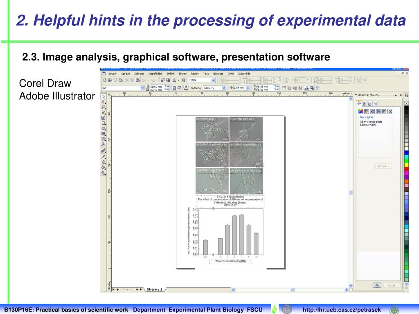Click the New document icon
Image resolution: width=419 pixels, height=314 pixels.
click(x=105, y=80)
